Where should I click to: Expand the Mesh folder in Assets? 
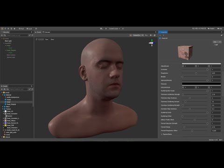point(3,106)
